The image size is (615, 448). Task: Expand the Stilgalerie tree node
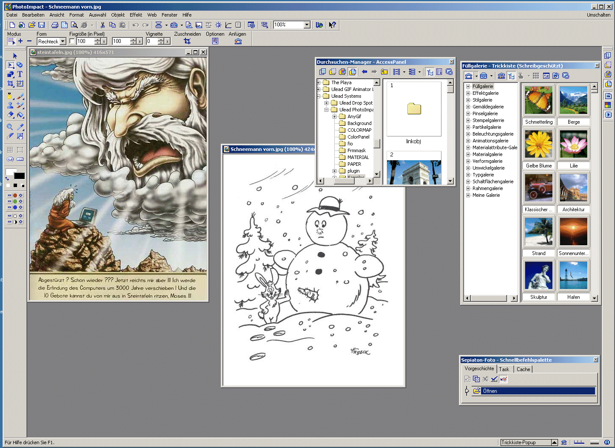pyautogui.click(x=468, y=100)
